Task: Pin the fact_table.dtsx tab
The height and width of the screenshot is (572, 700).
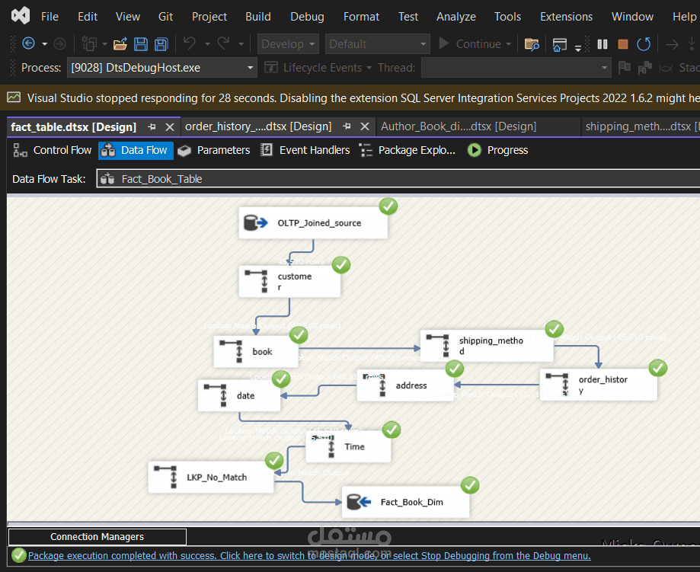Action: pos(152,126)
